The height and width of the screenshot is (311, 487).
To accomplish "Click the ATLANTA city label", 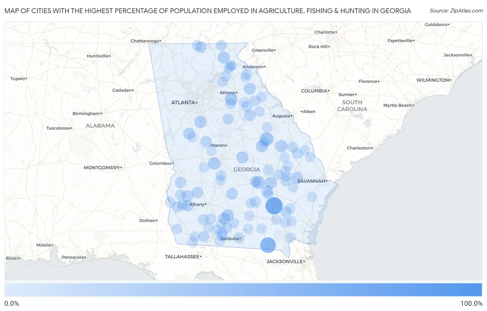I will tap(183, 102).
